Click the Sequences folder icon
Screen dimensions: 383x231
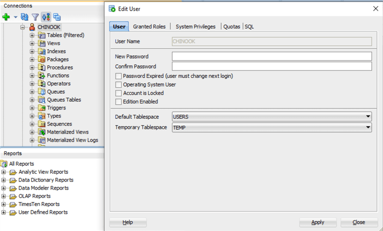tap(42, 124)
